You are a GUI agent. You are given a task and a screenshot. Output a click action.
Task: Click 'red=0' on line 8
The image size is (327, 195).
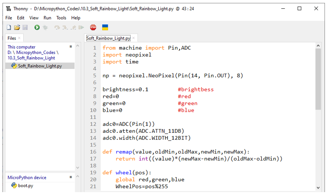tap(111, 96)
